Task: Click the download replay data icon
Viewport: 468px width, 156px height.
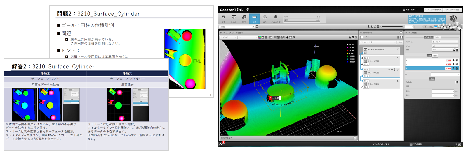Action: click(x=368, y=26)
